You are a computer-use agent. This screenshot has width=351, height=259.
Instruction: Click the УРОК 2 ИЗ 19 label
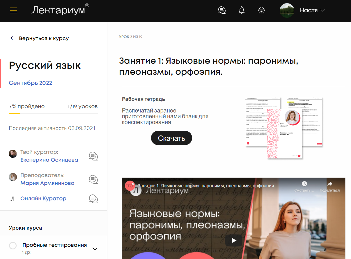pos(131,37)
